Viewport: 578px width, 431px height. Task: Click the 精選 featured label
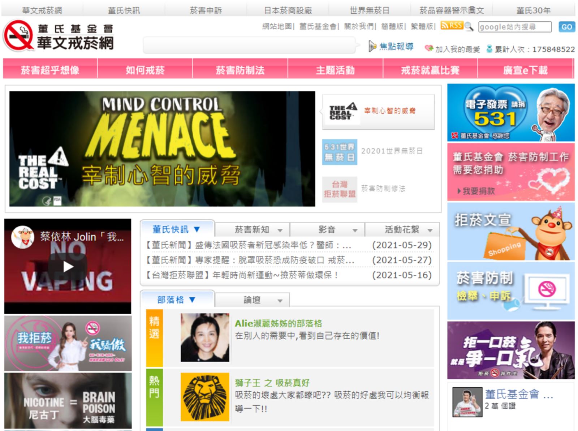(154, 338)
